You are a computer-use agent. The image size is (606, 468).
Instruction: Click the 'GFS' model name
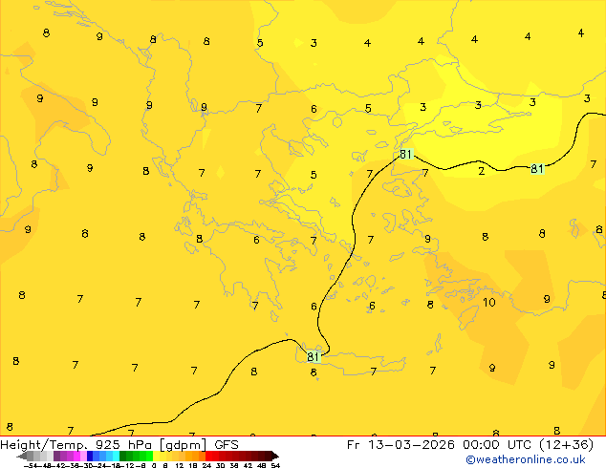[x=227, y=445]
